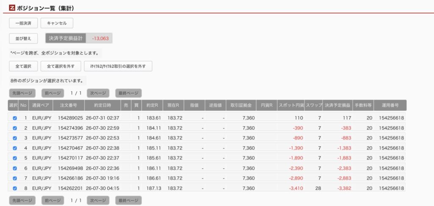Click order number 154266186

71,178
